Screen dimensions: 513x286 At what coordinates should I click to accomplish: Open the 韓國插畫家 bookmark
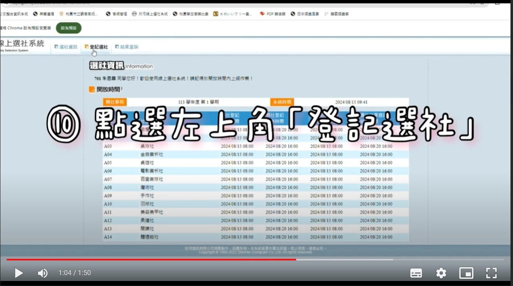click(x=336, y=14)
